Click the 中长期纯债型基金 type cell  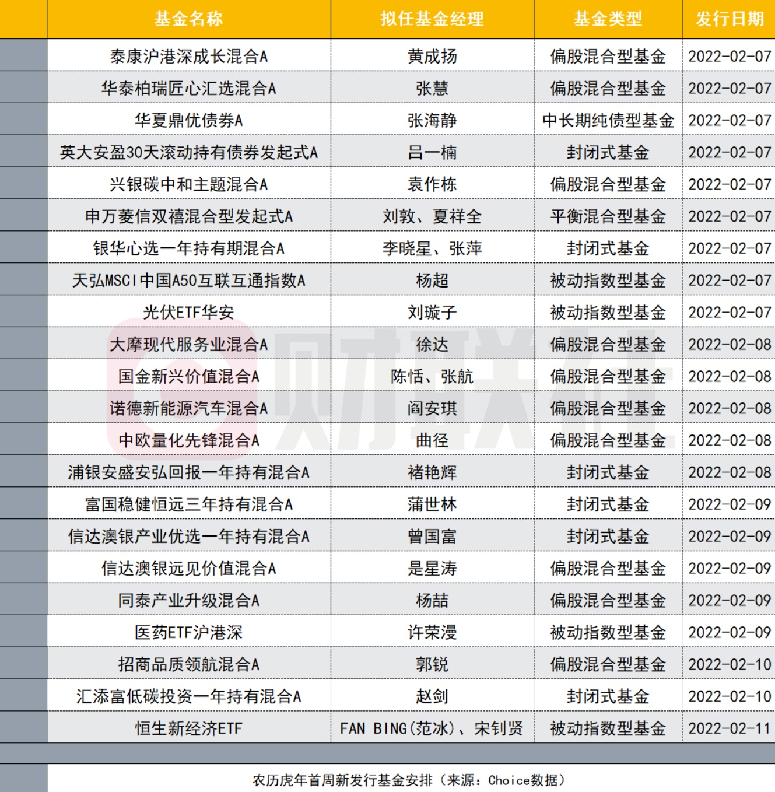tap(608, 120)
